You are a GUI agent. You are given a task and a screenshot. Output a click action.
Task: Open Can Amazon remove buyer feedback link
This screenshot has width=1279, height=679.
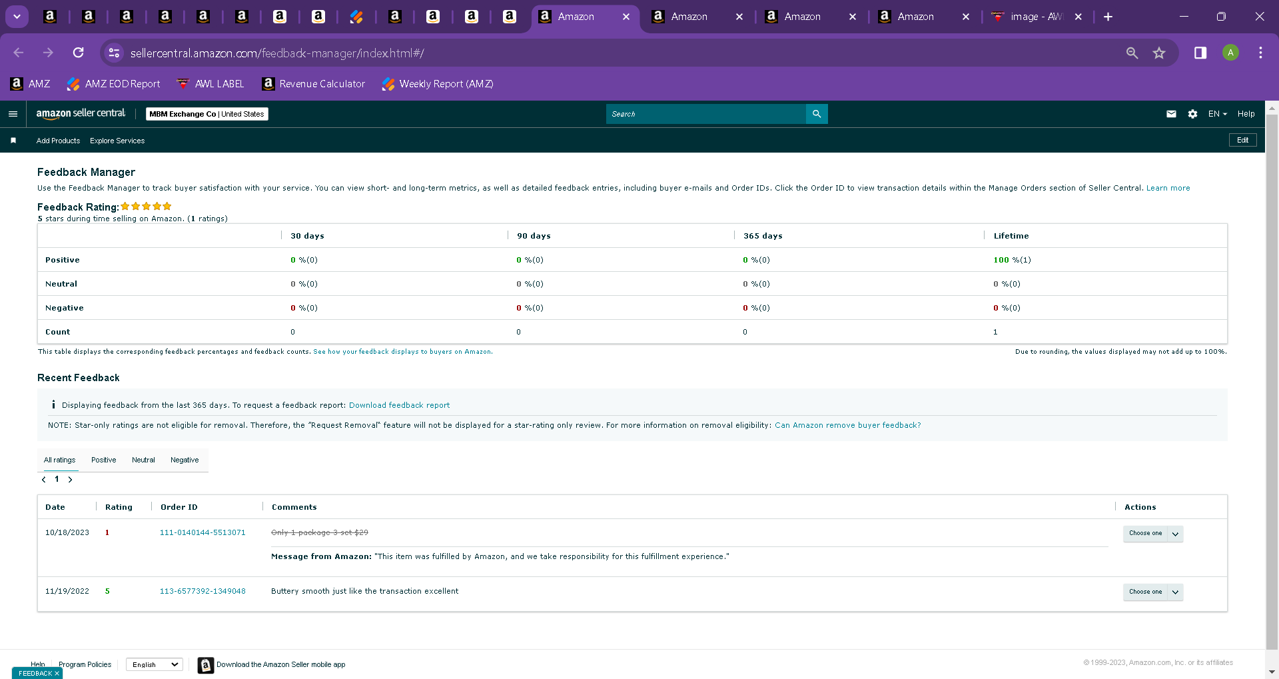[847, 425]
